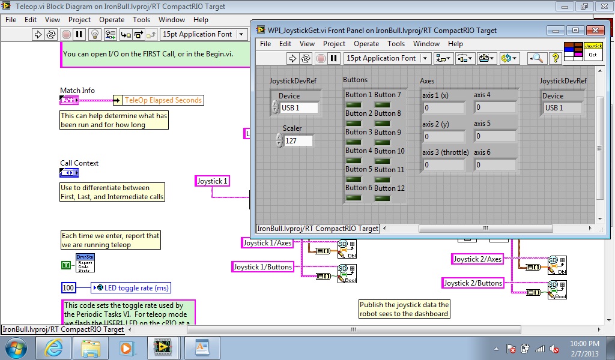Click Step Out icon in Teleop.vi toolbar
Screen dimensions: 615x360
click(x=151, y=34)
